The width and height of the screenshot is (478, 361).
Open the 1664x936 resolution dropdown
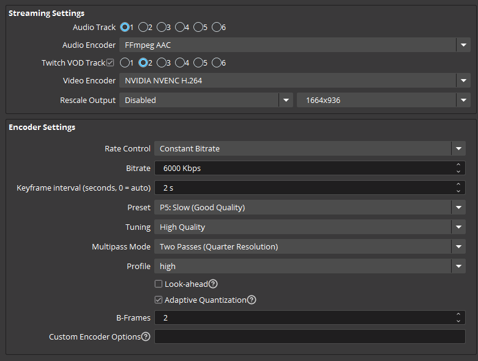click(x=384, y=100)
